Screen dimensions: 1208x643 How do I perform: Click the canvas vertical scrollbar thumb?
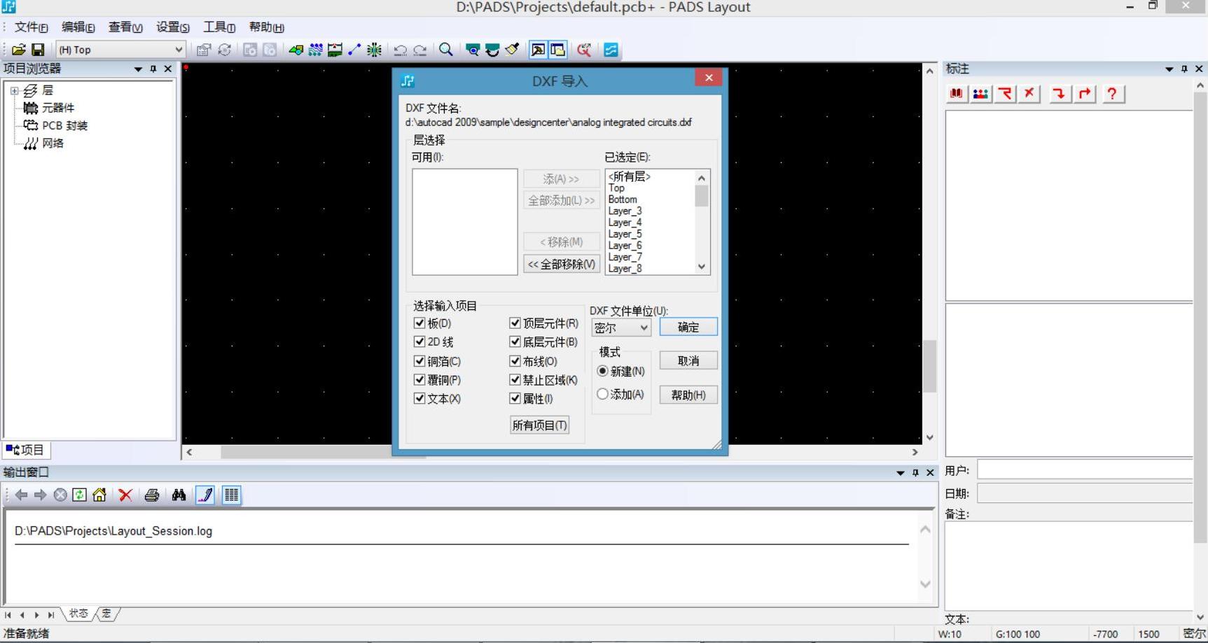click(x=930, y=366)
